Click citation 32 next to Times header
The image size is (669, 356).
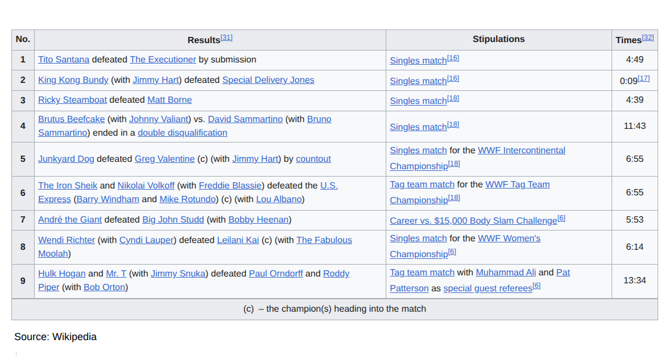pyautogui.click(x=648, y=38)
